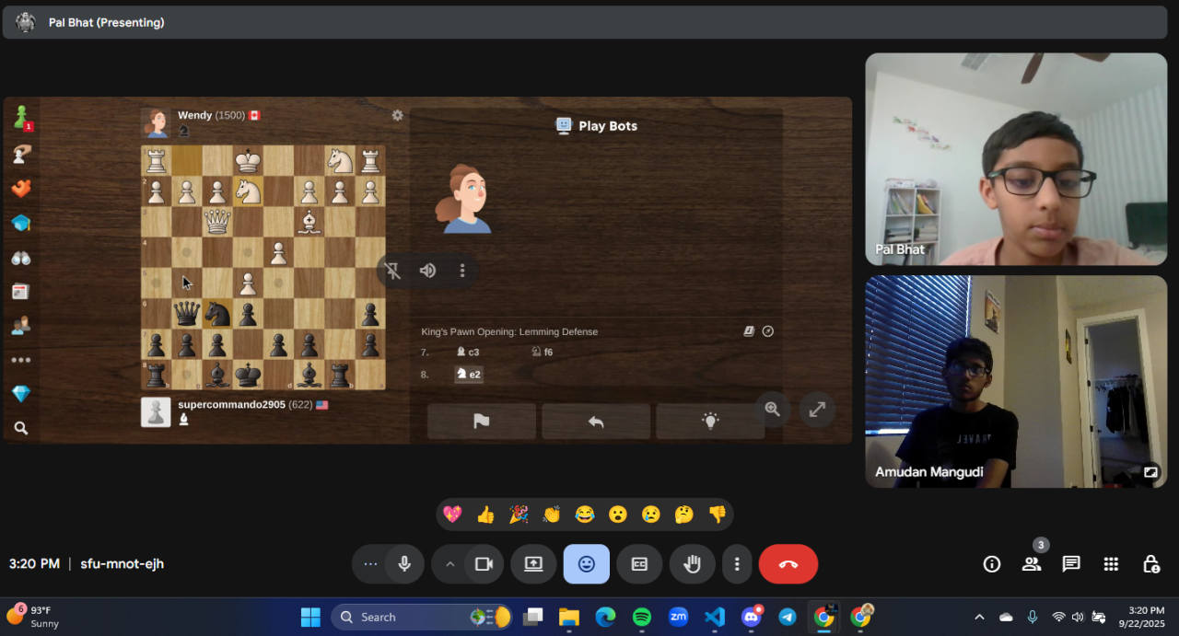
Task: Click Pal Bhat's video tile
Action: 1016,159
